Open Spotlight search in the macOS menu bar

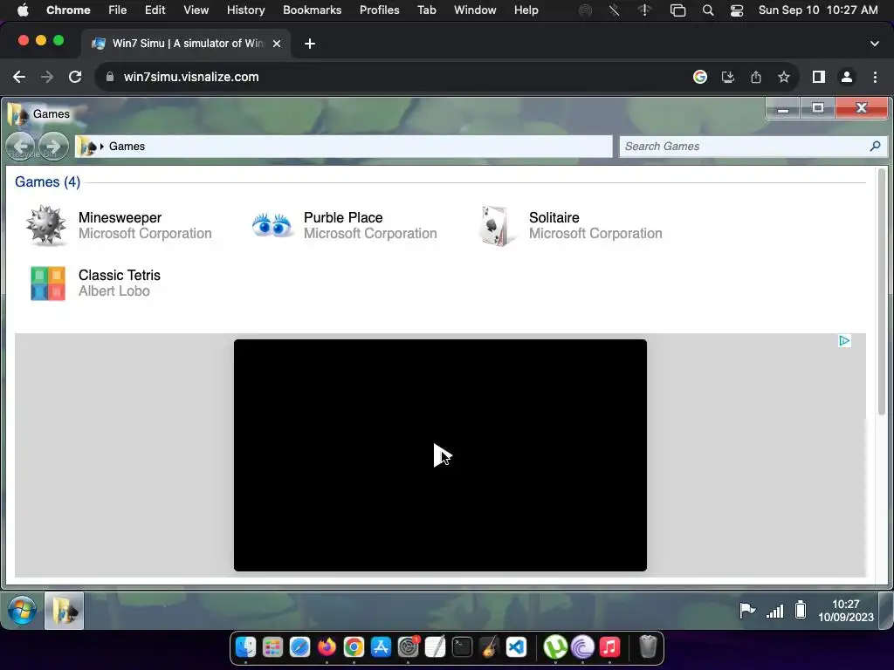(707, 10)
